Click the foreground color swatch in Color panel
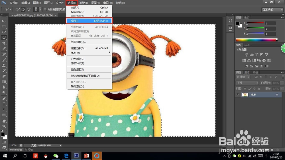 point(238,23)
